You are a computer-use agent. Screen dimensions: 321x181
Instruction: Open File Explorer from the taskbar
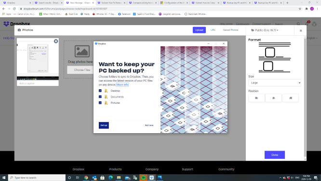(119, 178)
